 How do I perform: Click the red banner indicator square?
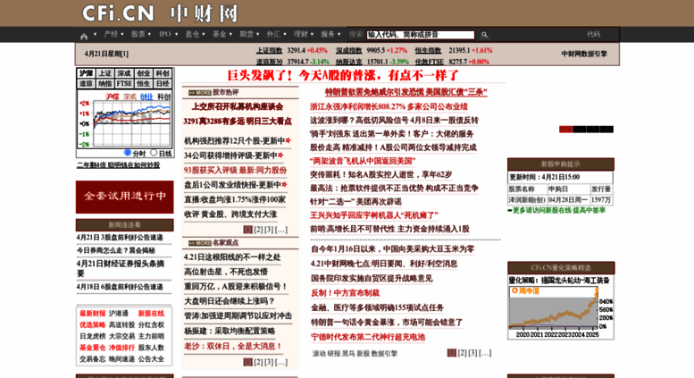(565, 130)
